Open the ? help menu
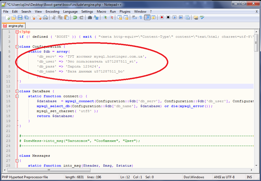This screenshot has height=181, width=261. point(151,12)
